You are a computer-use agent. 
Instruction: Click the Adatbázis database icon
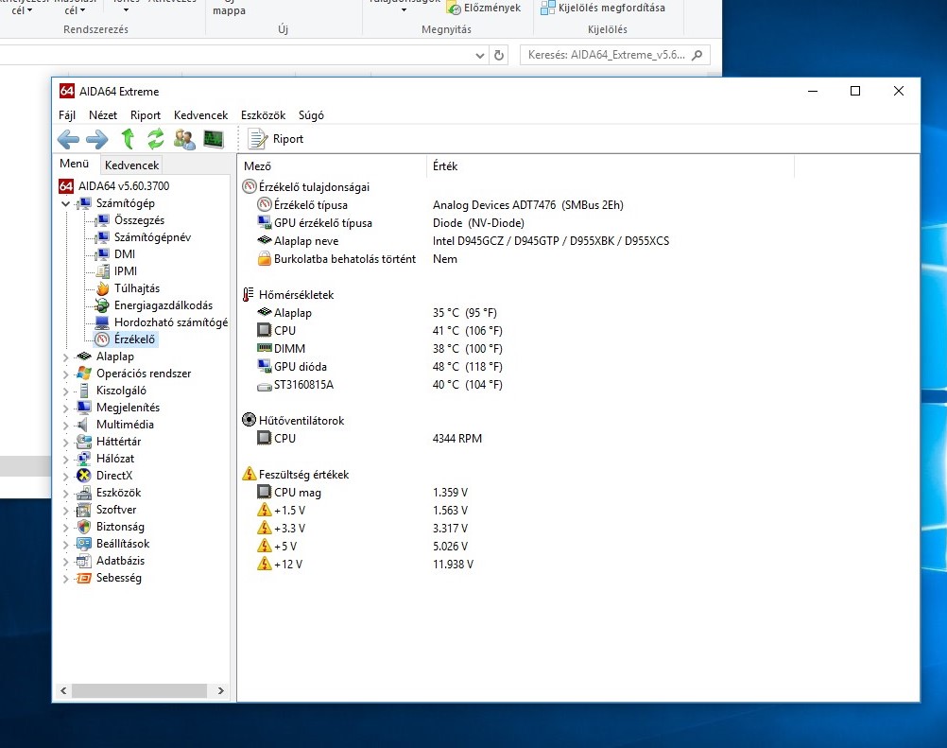pos(84,560)
